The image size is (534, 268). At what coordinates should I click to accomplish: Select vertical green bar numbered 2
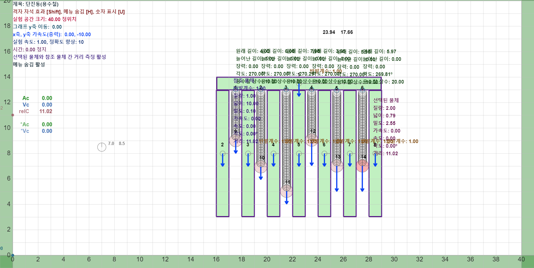(223, 154)
